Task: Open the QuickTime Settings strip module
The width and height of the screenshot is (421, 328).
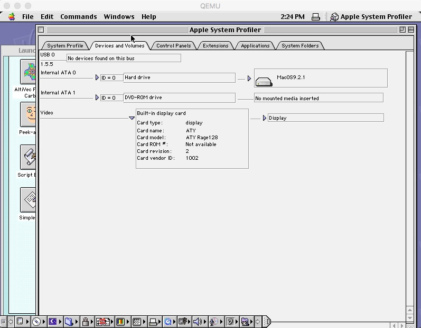Action: (x=170, y=322)
